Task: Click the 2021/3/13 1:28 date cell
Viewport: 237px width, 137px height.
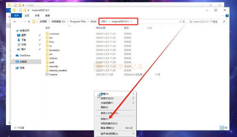Action: pos(105,74)
